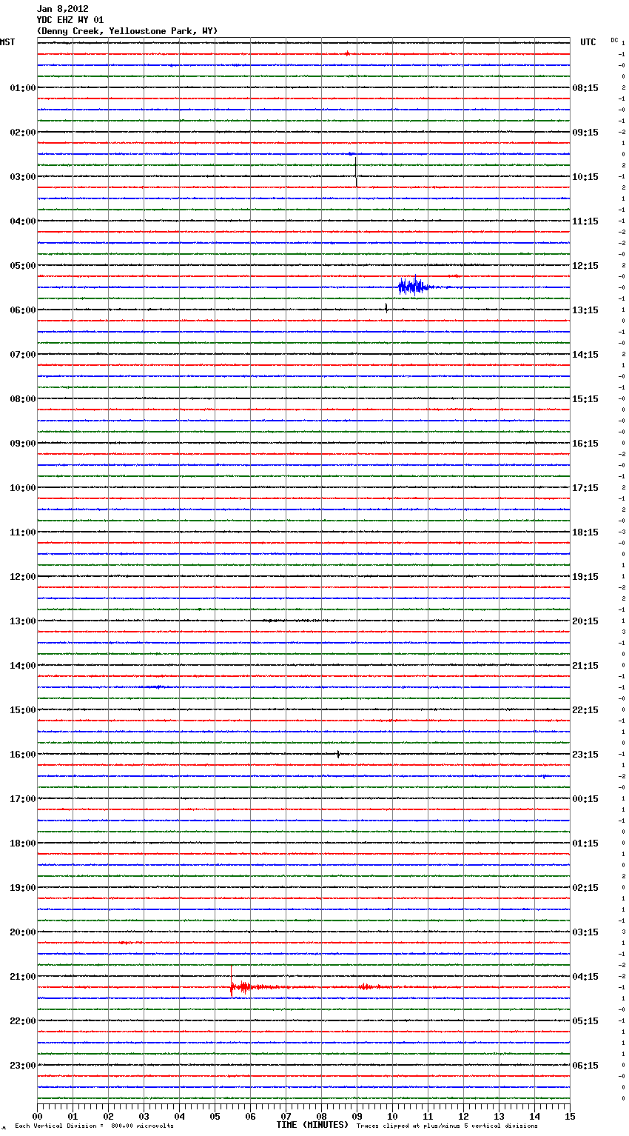Select the 07:00 MST time label

coord(23,355)
